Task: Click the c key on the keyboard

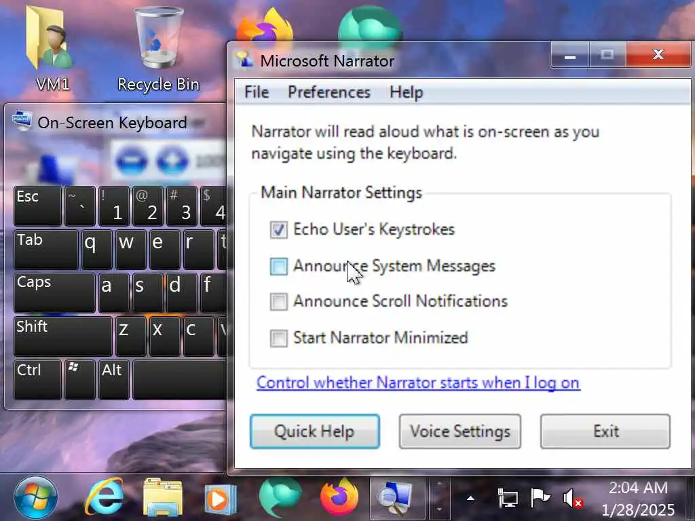Action: 199,336
